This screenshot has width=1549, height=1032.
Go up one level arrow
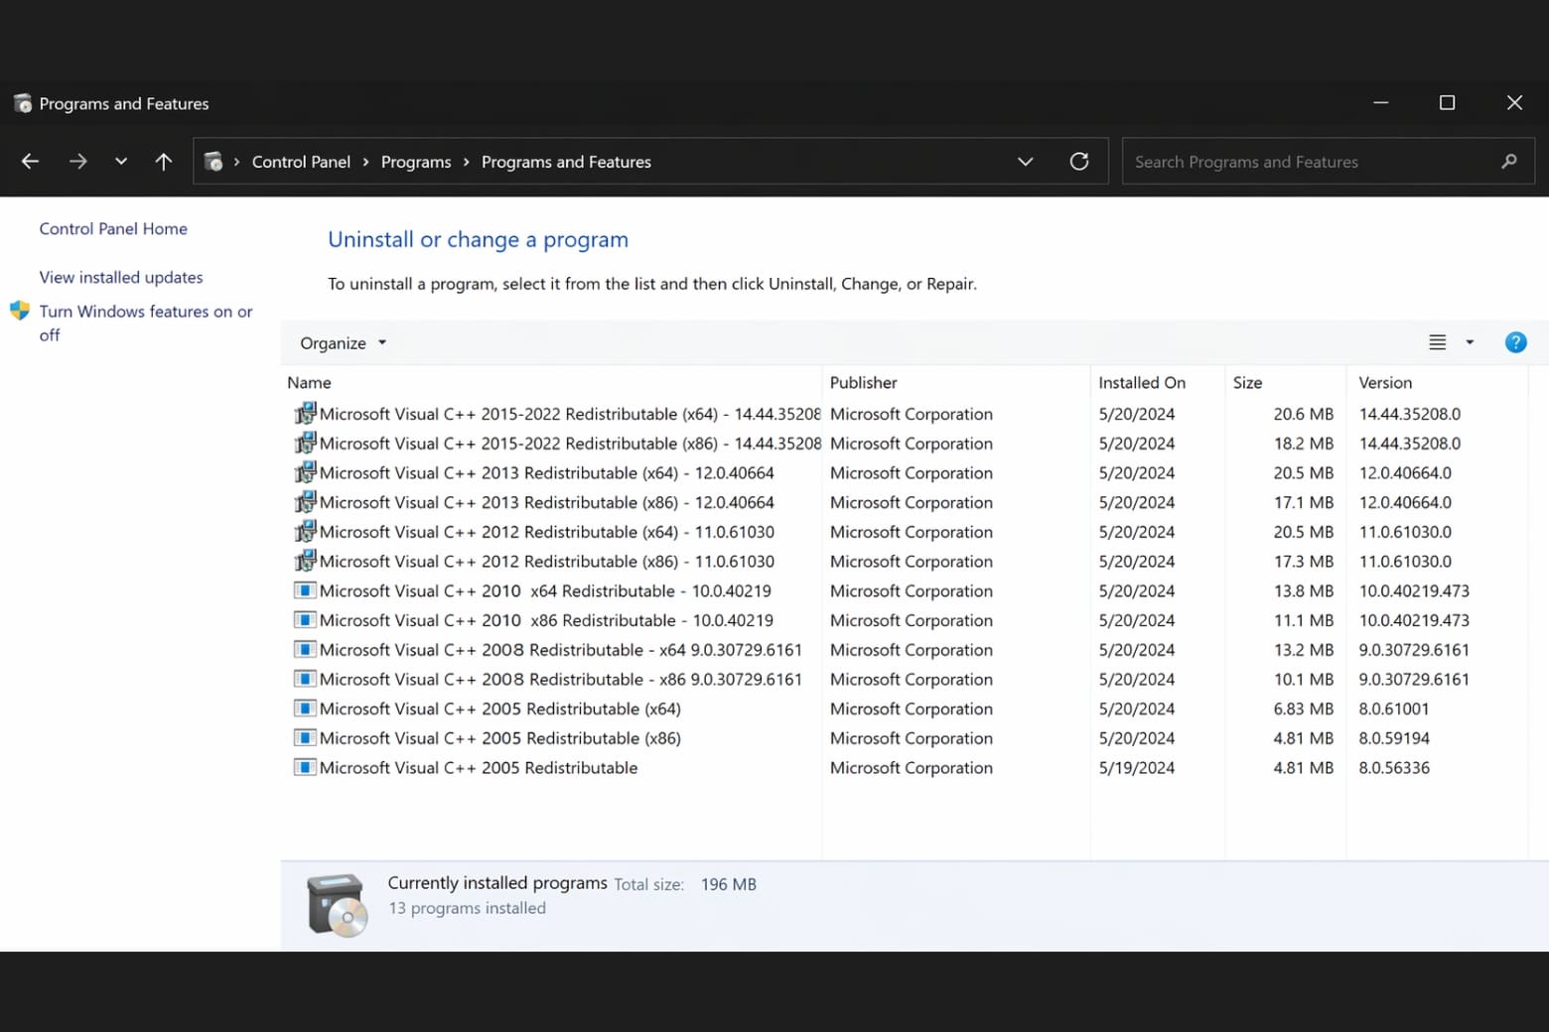[x=164, y=161]
